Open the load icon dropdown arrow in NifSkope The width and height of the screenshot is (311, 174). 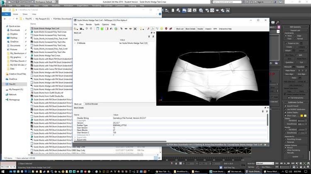tap(78, 29)
